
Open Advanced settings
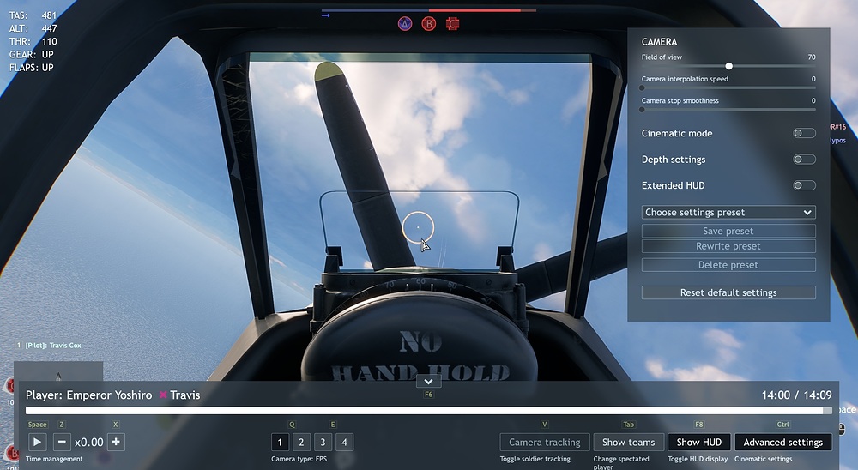(783, 442)
